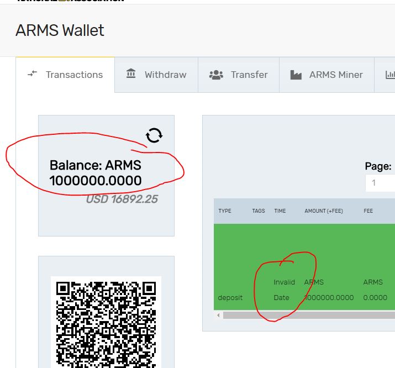Click the Page number input field
The height and width of the screenshot is (368, 395).
point(381,183)
